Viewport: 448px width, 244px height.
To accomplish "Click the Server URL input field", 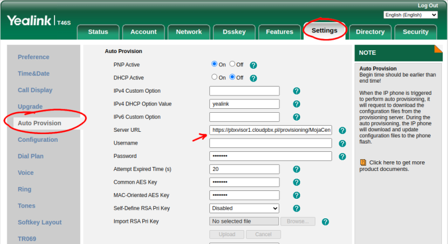I will tap(270, 130).
